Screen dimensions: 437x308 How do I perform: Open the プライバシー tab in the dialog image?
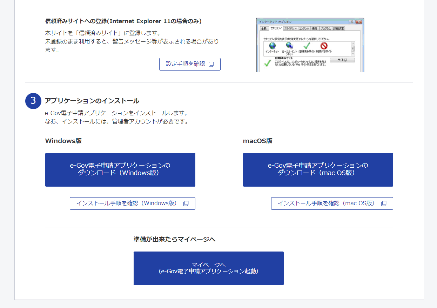[290, 28]
